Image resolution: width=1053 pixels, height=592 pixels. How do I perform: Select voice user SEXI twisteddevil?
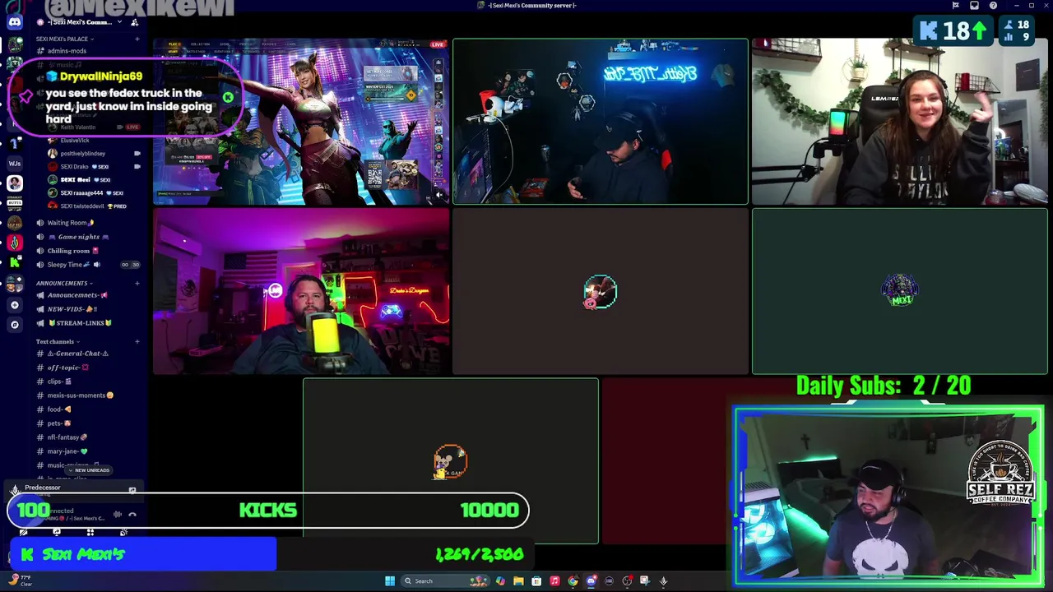(94, 206)
